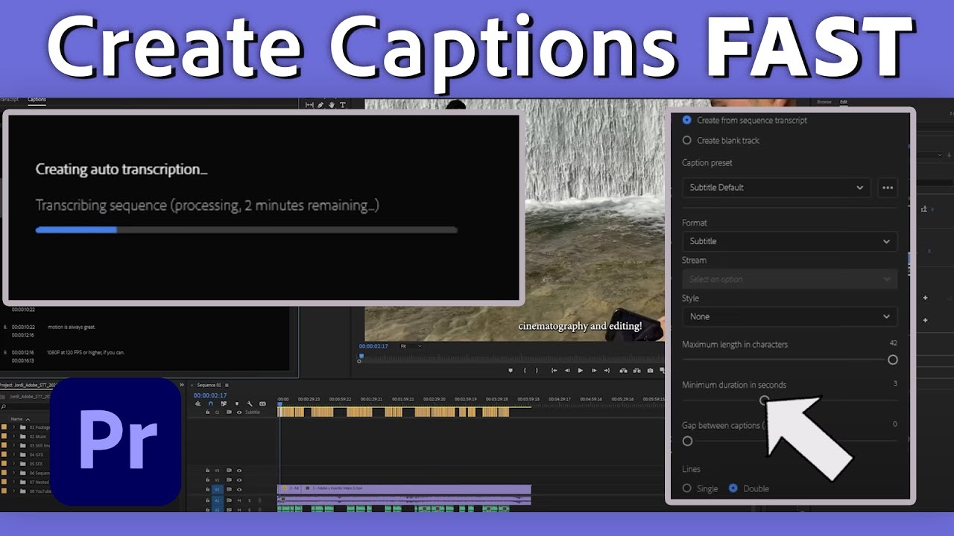This screenshot has height=536, width=954.
Task: Open the Format Subtitle dropdown
Action: (789, 241)
